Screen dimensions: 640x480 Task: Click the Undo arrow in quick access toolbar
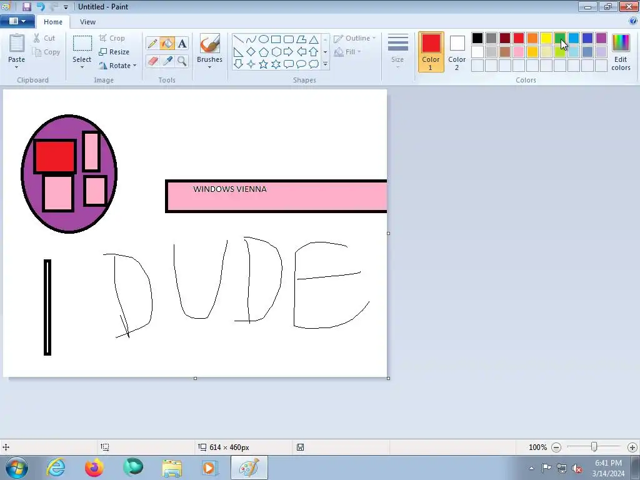point(41,6)
